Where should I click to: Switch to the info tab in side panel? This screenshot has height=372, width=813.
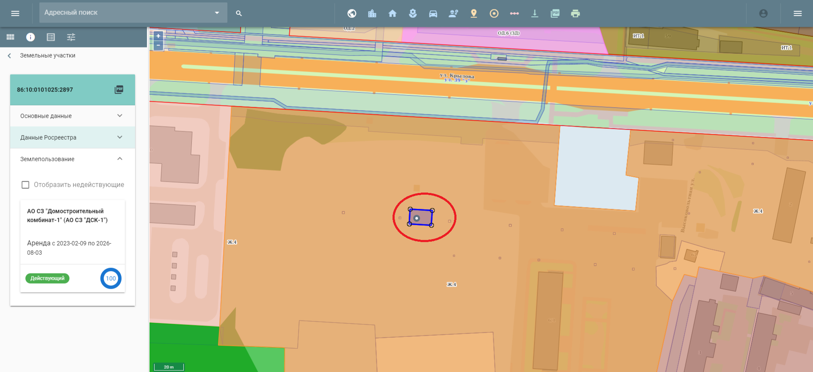(x=30, y=37)
